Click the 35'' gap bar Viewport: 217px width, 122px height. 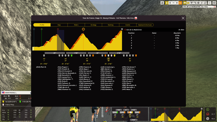(55, 53)
